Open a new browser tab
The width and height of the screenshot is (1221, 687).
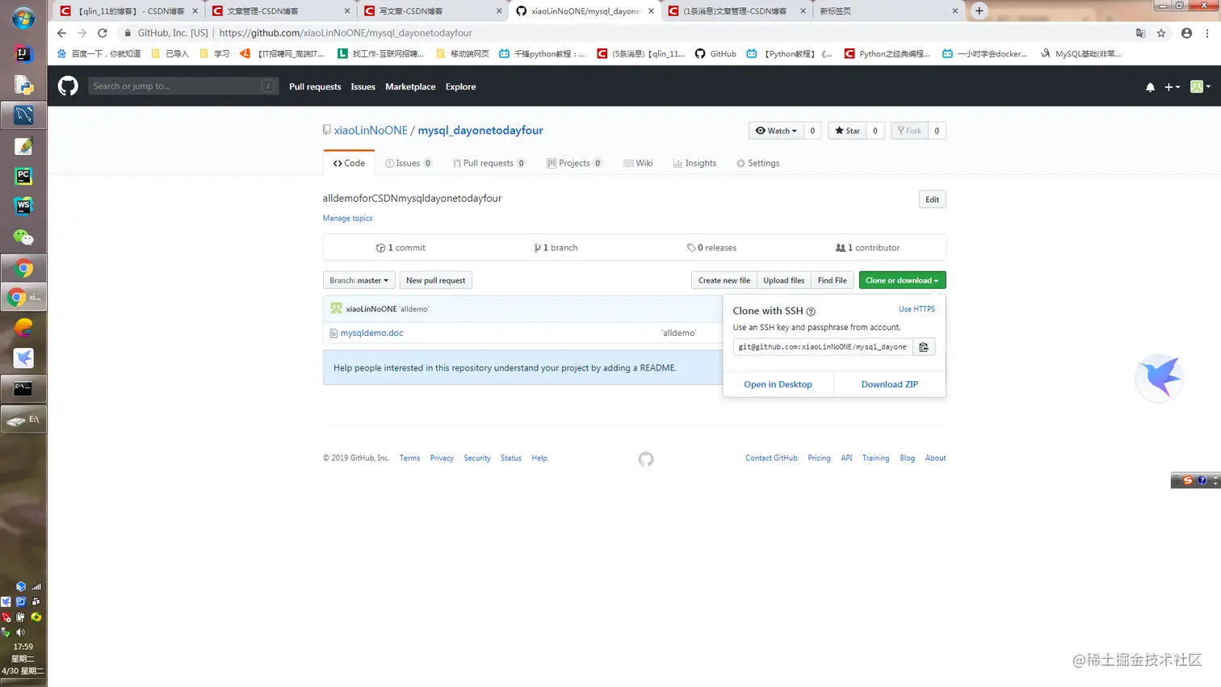(979, 10)
